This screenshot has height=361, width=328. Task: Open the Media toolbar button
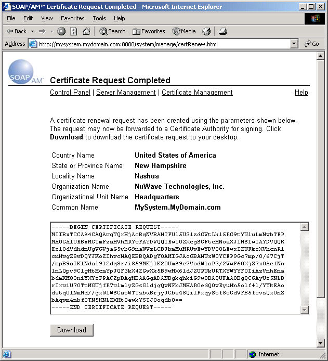[x=184, y=31]
